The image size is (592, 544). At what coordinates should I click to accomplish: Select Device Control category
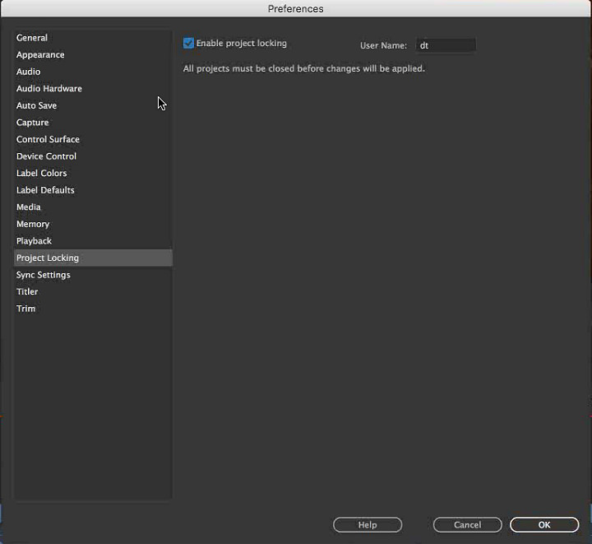pos(93,156)
